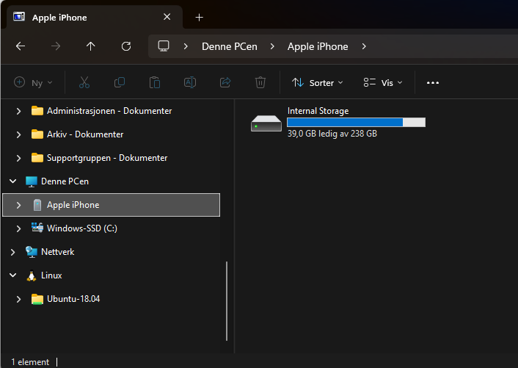The height and width of the screenshot is (368, 518).
Task: Click Denne PCen in the address breadcrumb
Action: pos(230,46)
